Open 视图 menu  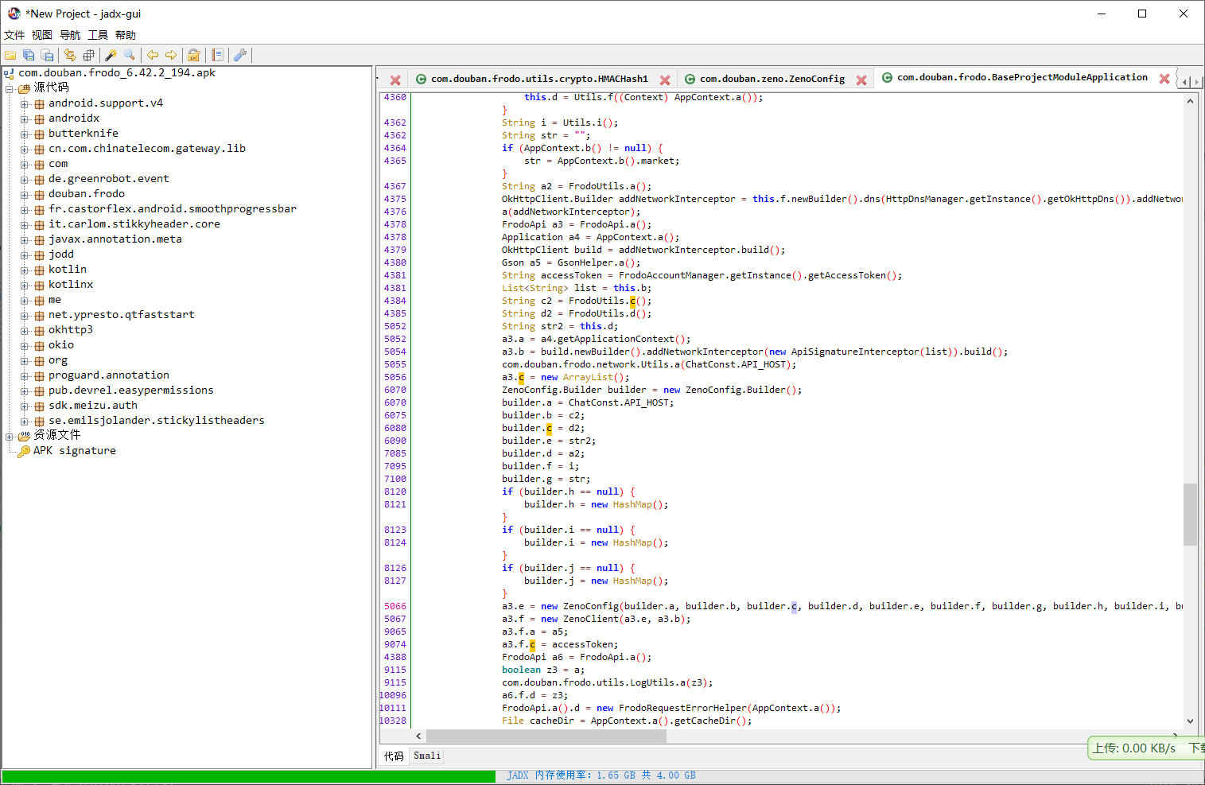[x=42, y=35]
